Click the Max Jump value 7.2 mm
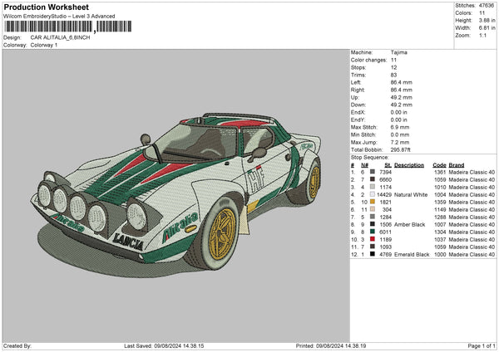The height and width of the screenshot is (352, 499). 400,142
